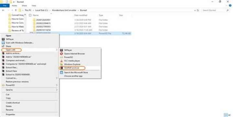Sort by the Date modified column

pos(81,15)
